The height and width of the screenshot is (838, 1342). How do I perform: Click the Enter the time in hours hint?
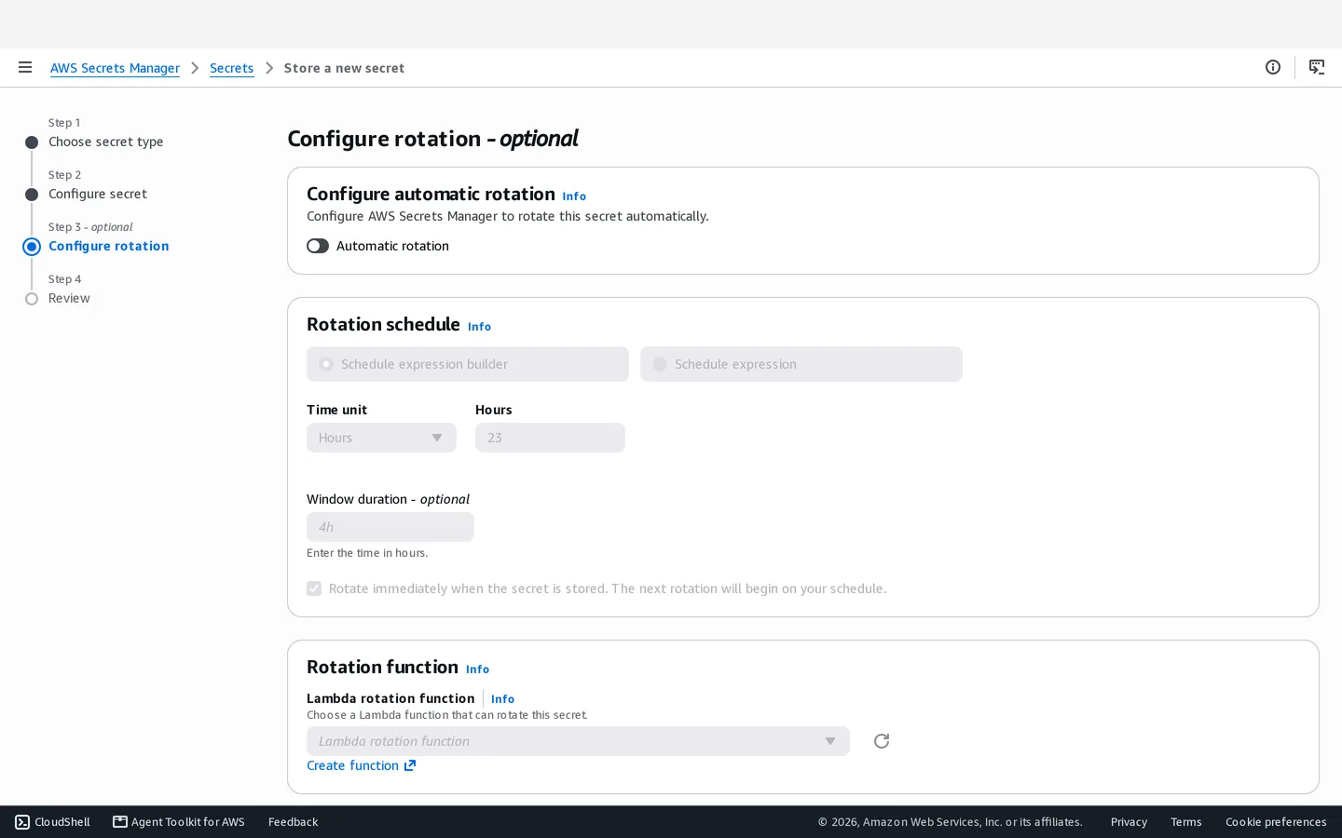(x=367, y=553)
